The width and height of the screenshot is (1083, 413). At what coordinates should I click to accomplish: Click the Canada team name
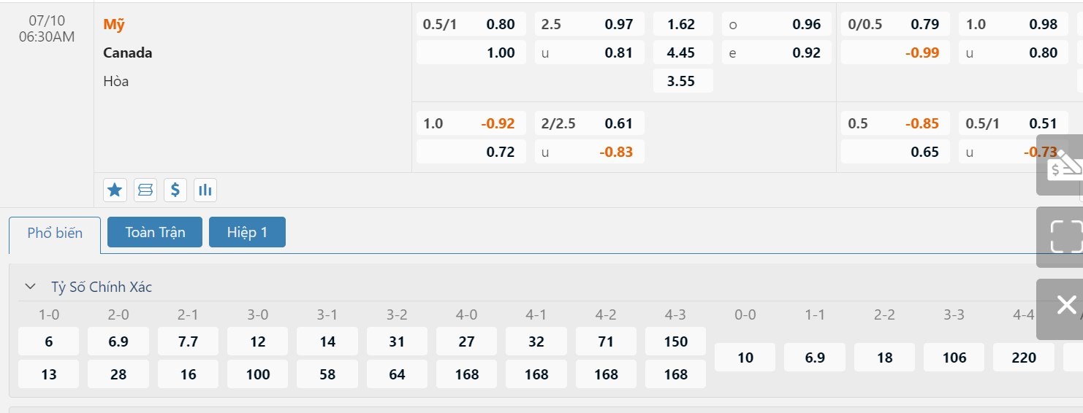pyautogui.click(x=128, y=53)
